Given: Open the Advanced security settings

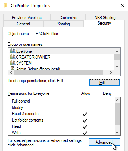Looking at the screenshot, I should [104, 142].
